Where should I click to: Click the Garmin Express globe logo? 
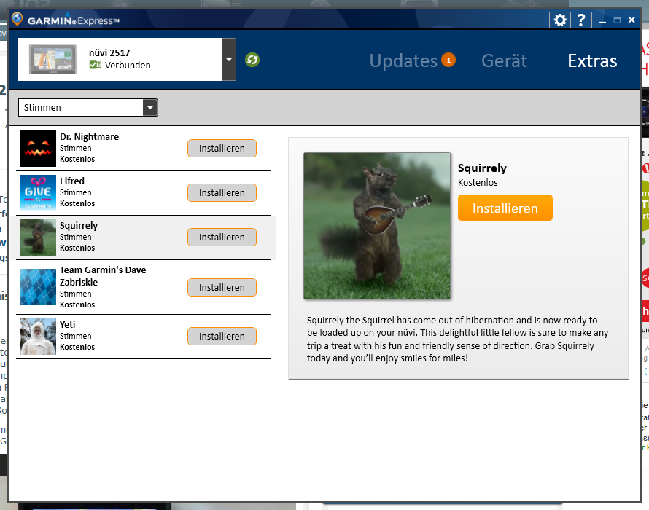point(17,20)
